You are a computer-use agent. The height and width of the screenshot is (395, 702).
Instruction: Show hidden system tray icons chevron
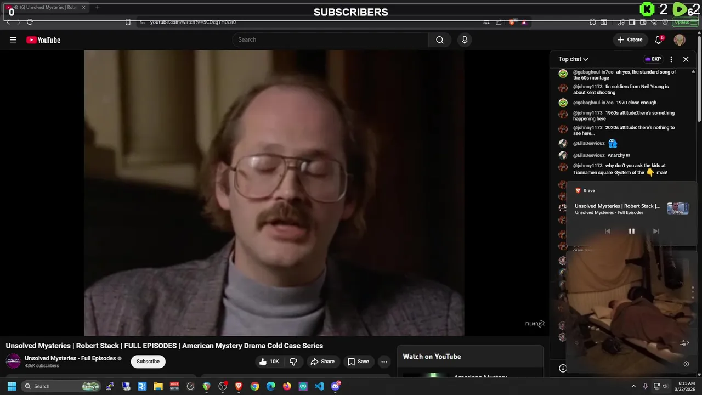tap(633, 386)
